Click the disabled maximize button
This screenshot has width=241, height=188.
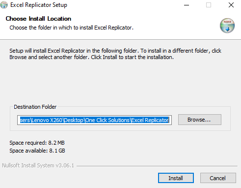(x=209, y=5)
